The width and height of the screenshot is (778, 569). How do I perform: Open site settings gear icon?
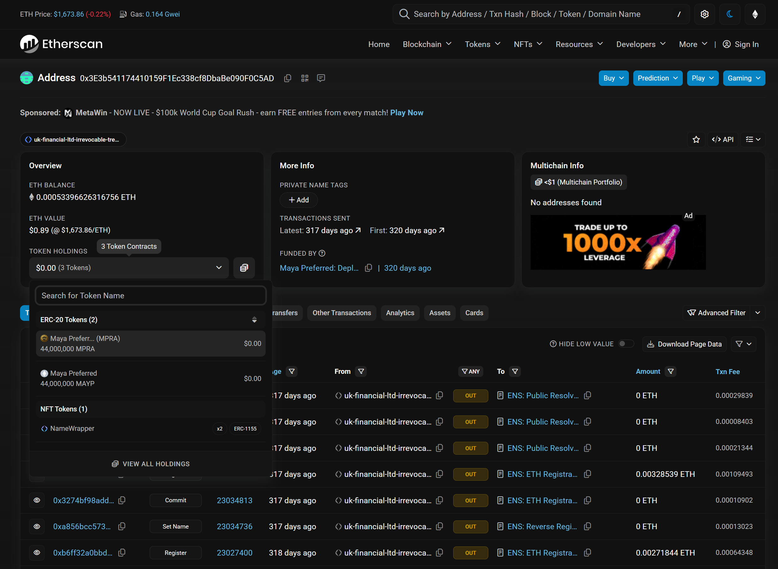[704, 14]
